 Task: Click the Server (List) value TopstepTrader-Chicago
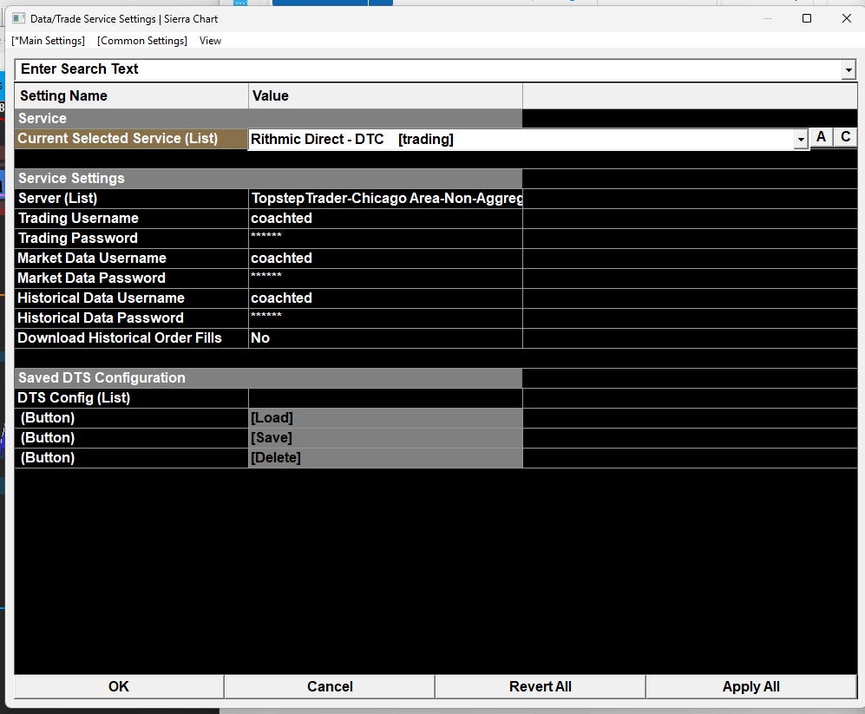click(385, 199)
